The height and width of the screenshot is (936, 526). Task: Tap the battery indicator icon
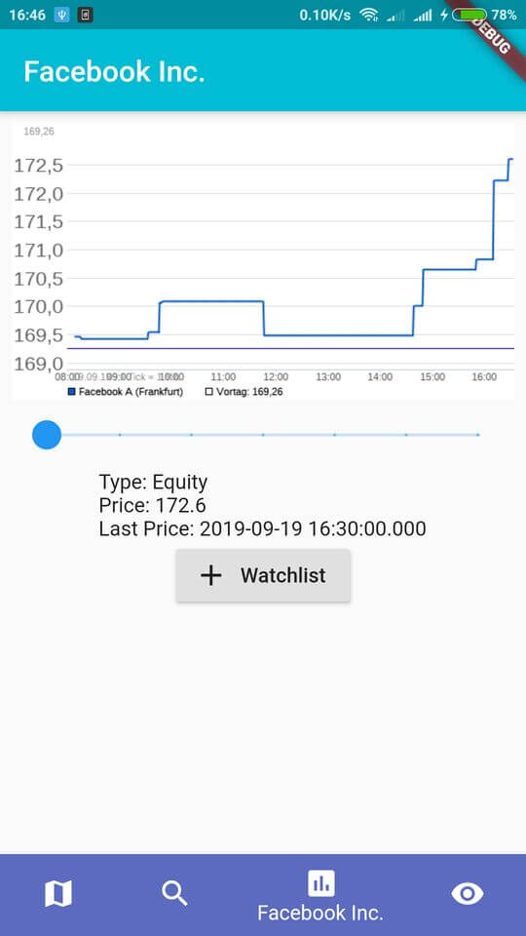tap(470, 15)
